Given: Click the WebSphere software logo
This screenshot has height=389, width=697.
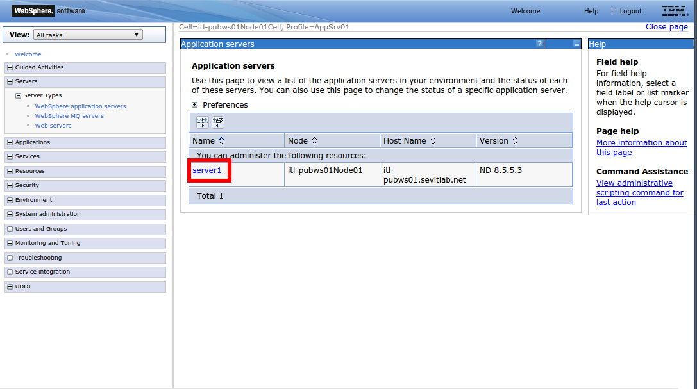Looking at the screenshot, I should (x=49, y=11).
